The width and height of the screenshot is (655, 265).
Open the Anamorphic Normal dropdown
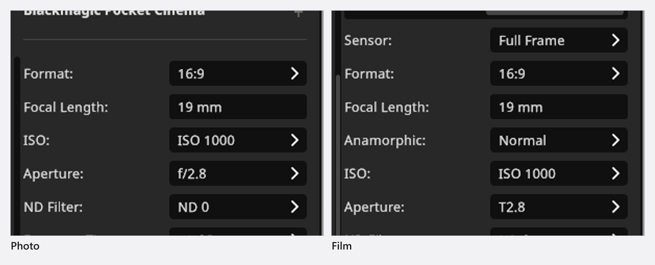coord(559,140)
